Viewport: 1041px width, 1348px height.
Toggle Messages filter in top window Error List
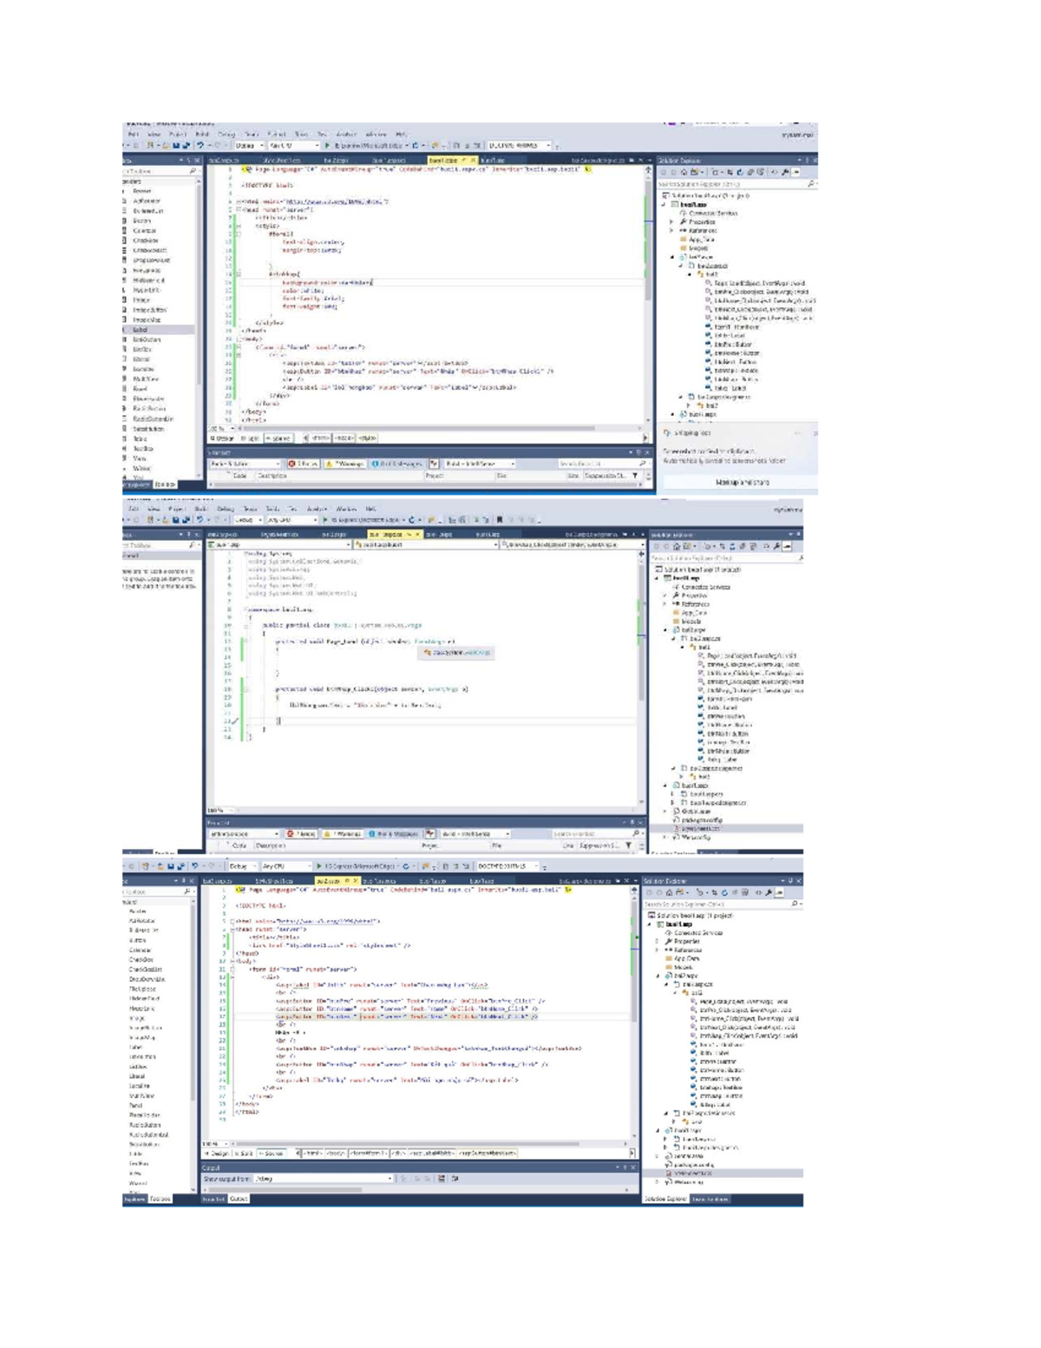coord(398,464)
